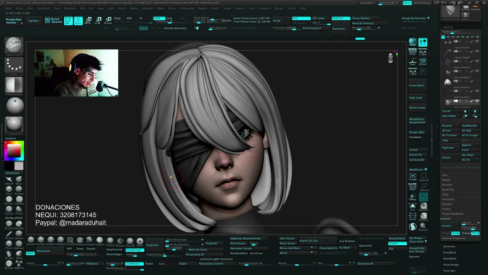
Task: Toggle the Floor grid icon
Action: click(x=413, y=62)
